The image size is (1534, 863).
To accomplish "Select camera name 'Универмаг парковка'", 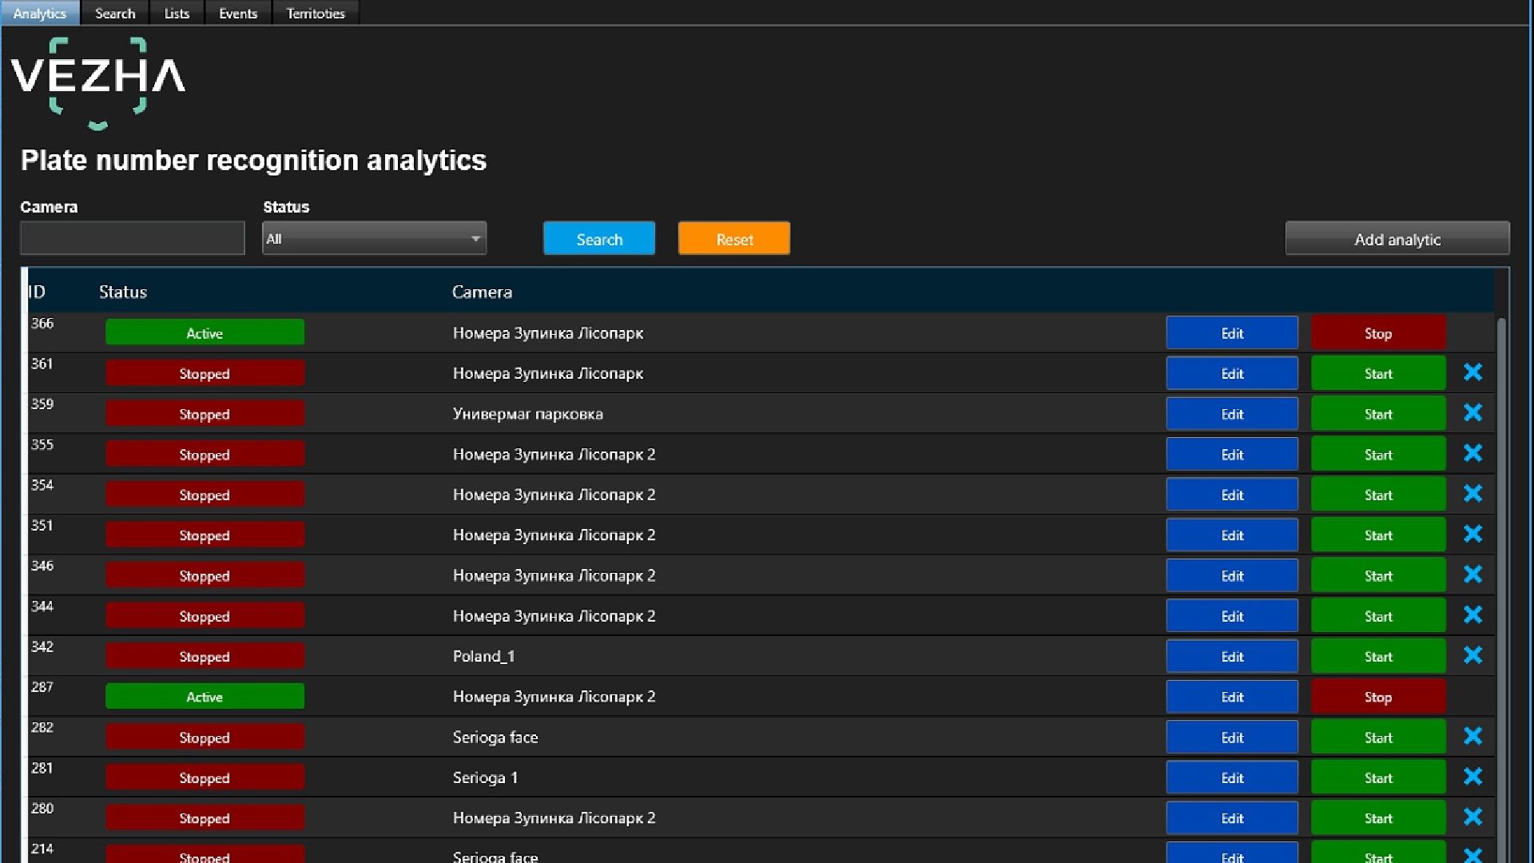I will [528, 414].
